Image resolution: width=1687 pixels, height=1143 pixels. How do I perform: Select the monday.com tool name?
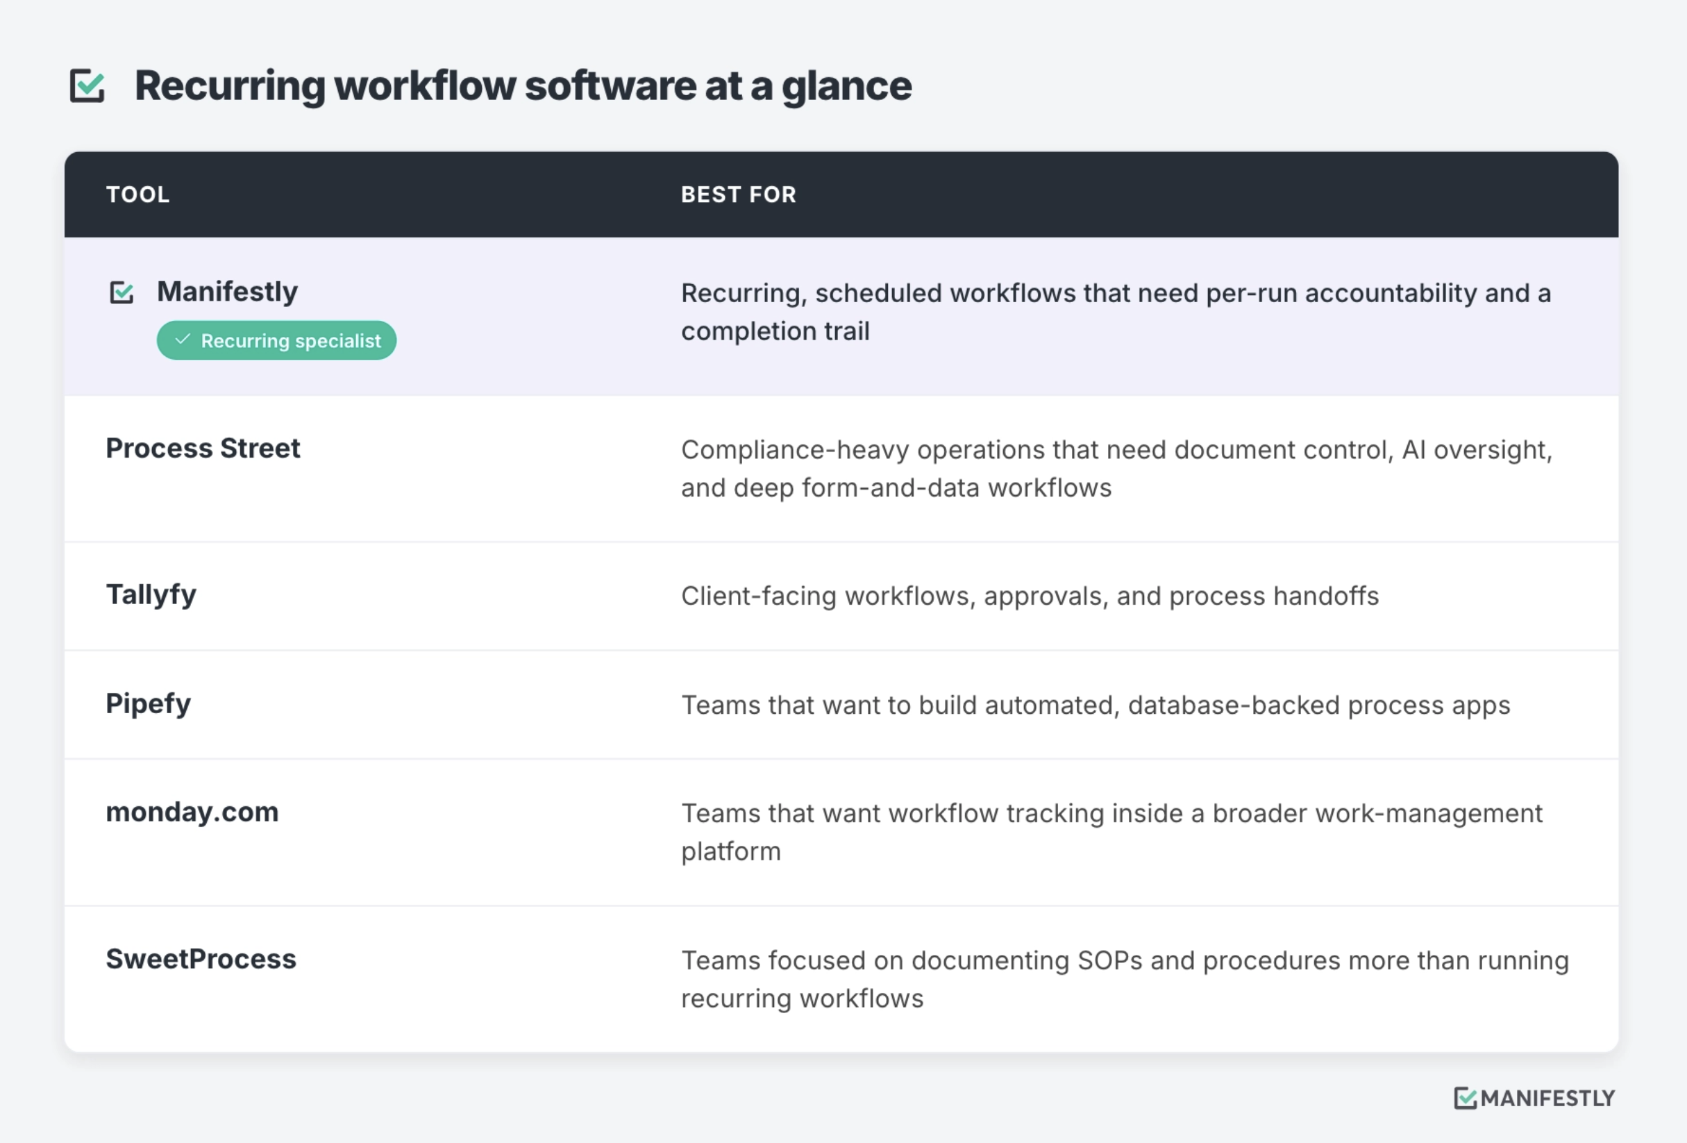pos(192,812)
